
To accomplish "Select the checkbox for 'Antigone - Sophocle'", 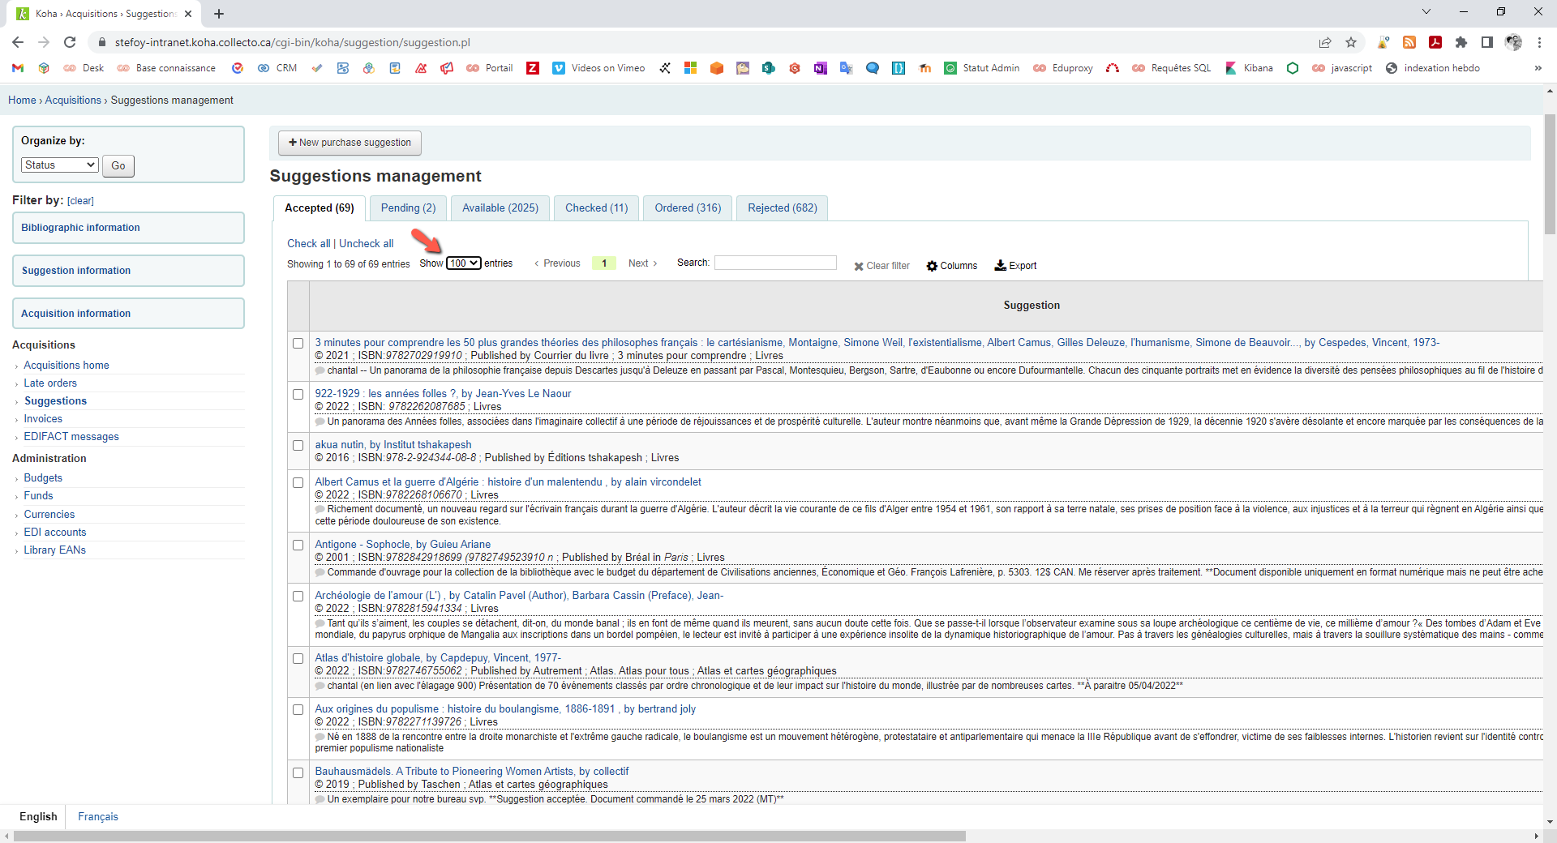I will (x=298, y=546).
